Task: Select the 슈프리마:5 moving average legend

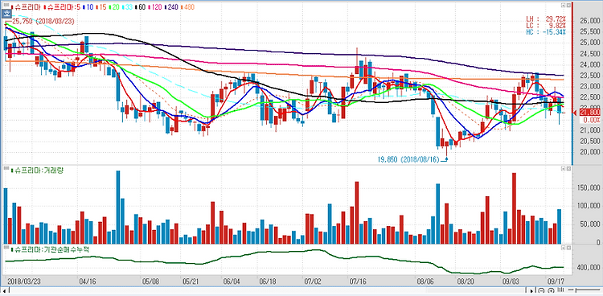Action: coord(62,7)
